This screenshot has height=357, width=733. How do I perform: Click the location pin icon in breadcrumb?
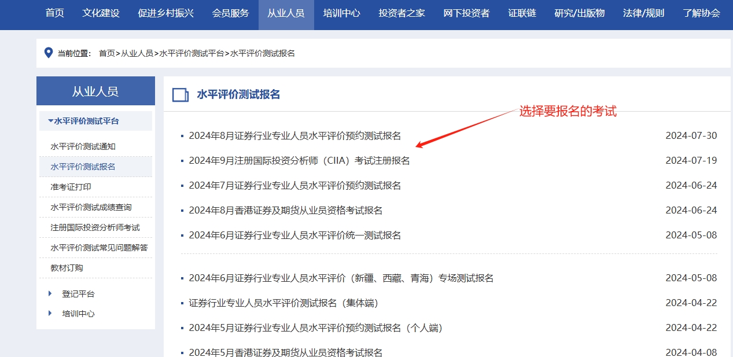coord(49,53)
